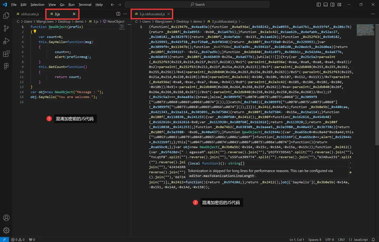Click the lightbulb code action on line 2
The height and width of the screenshot is (242, 379).
35,31
